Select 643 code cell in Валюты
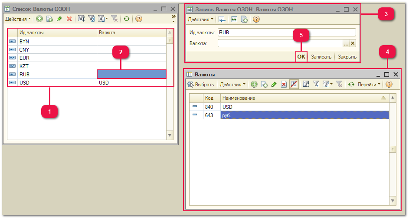The width and height of the screenshot is (409, 219). 212,115
